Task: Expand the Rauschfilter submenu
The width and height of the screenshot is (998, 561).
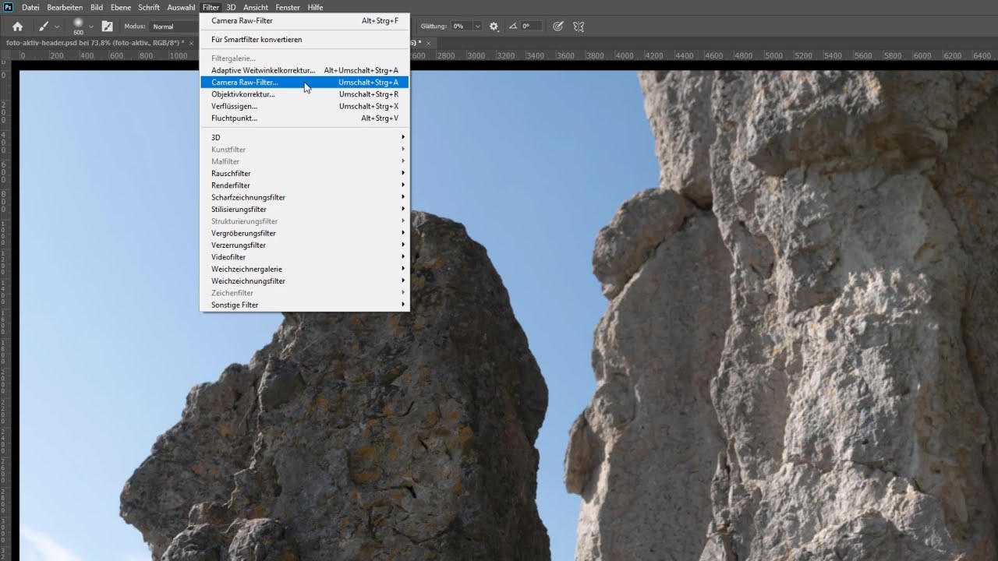Action: [x=304, y=173]
